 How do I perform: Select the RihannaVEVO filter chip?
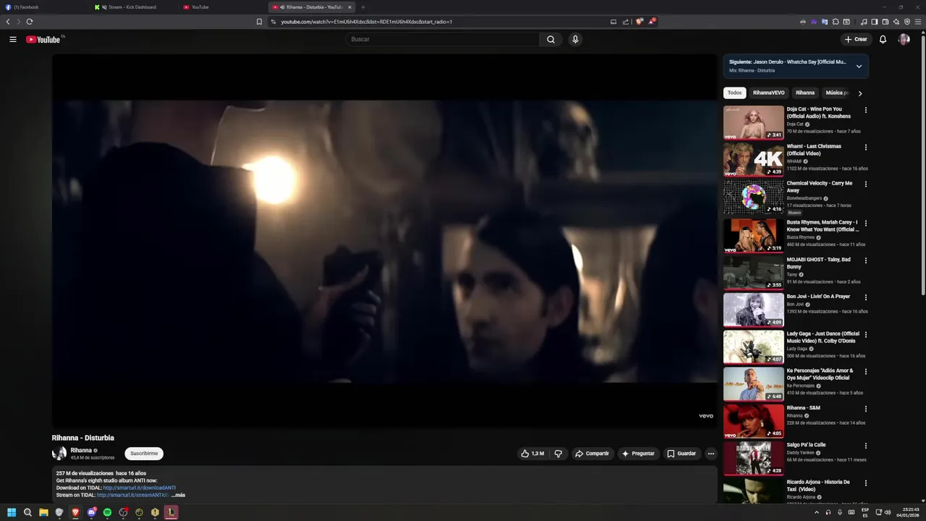(x=768, y=93)
